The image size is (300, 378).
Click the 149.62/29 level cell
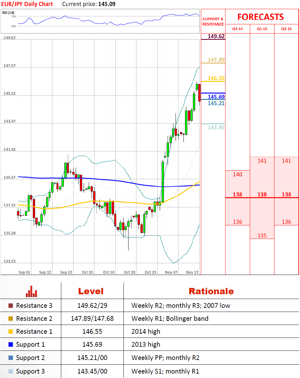coord(92,306)
